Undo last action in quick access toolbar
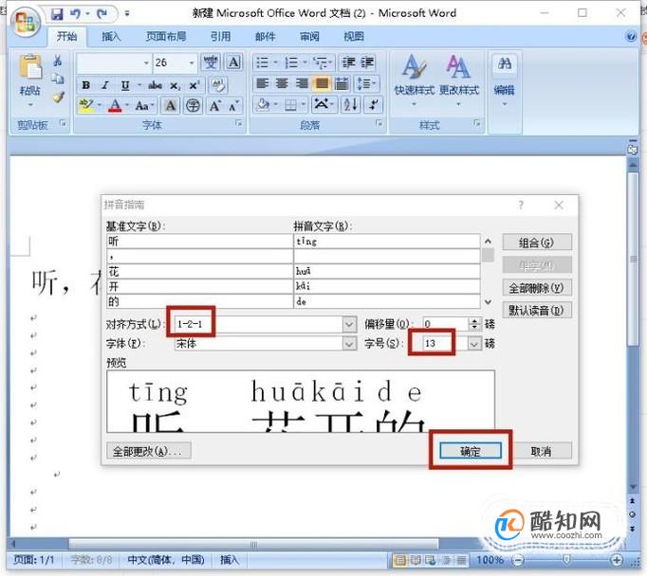 (x=76, y=14)
